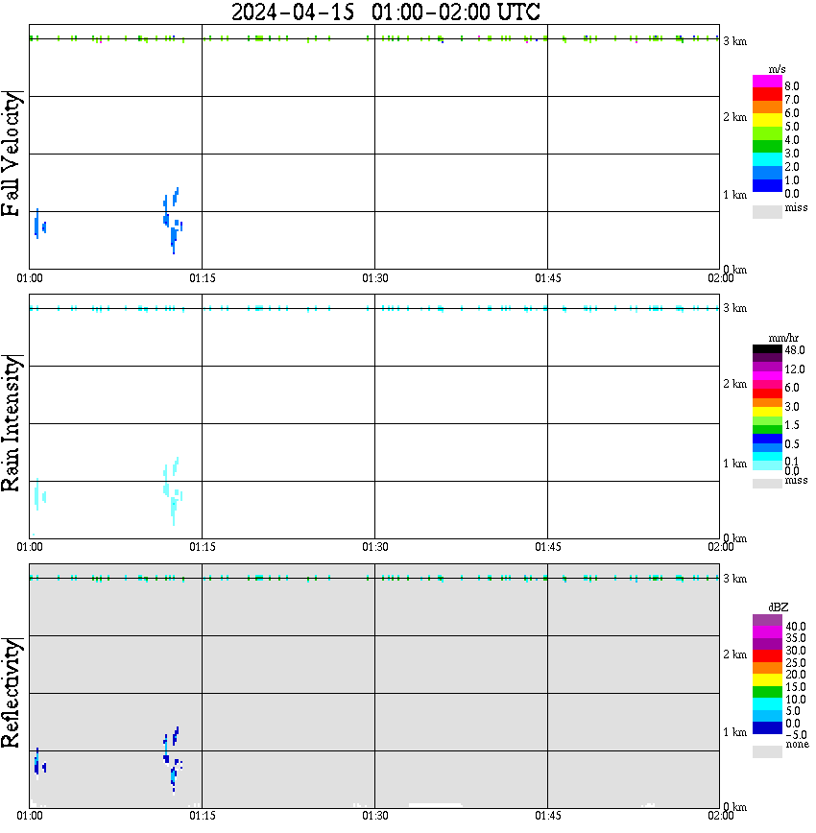The width and height of the screenshot is (816, 833).
Task: Click the orange 20.0 dBZ legend swatch
Action: [x=767, y=668]
